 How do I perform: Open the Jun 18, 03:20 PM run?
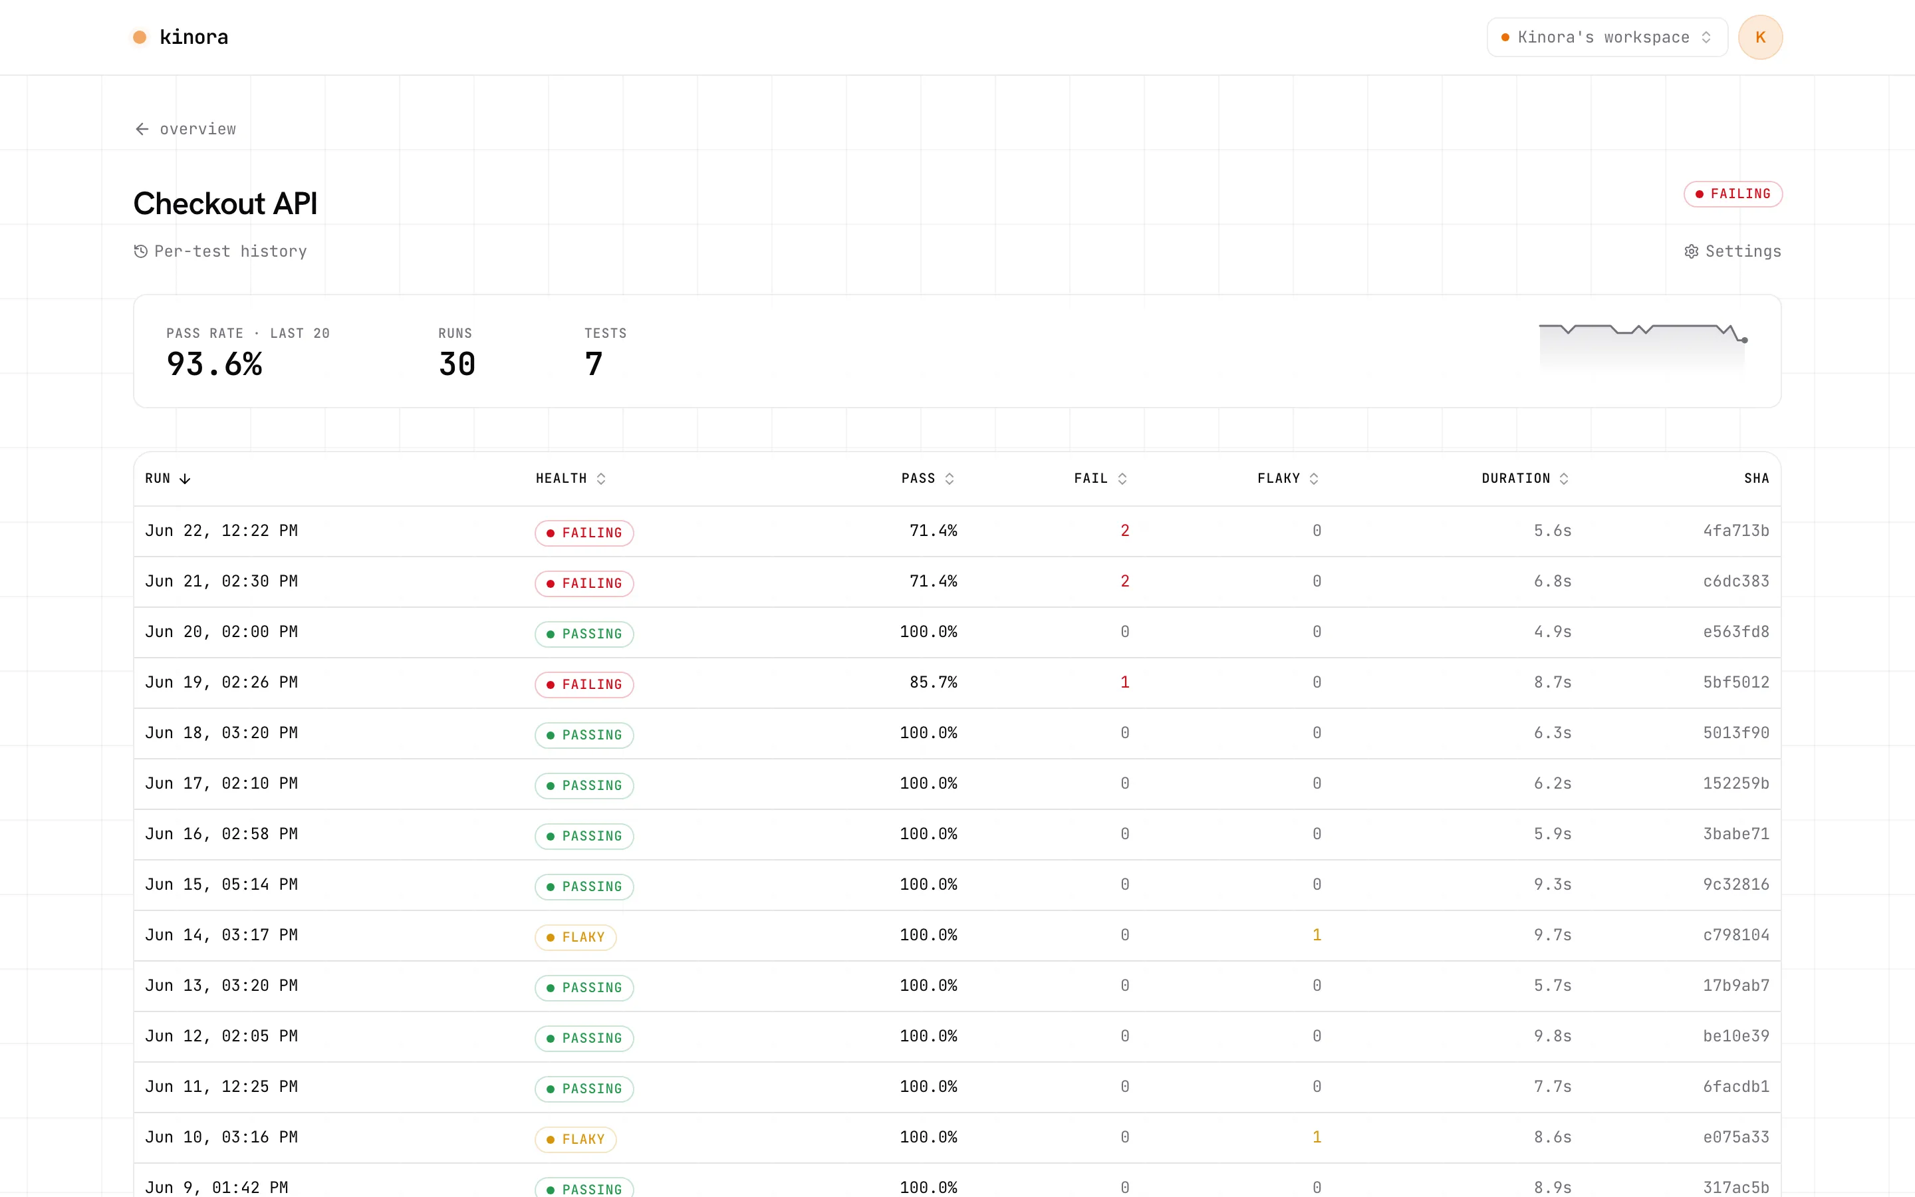[957, 734]
